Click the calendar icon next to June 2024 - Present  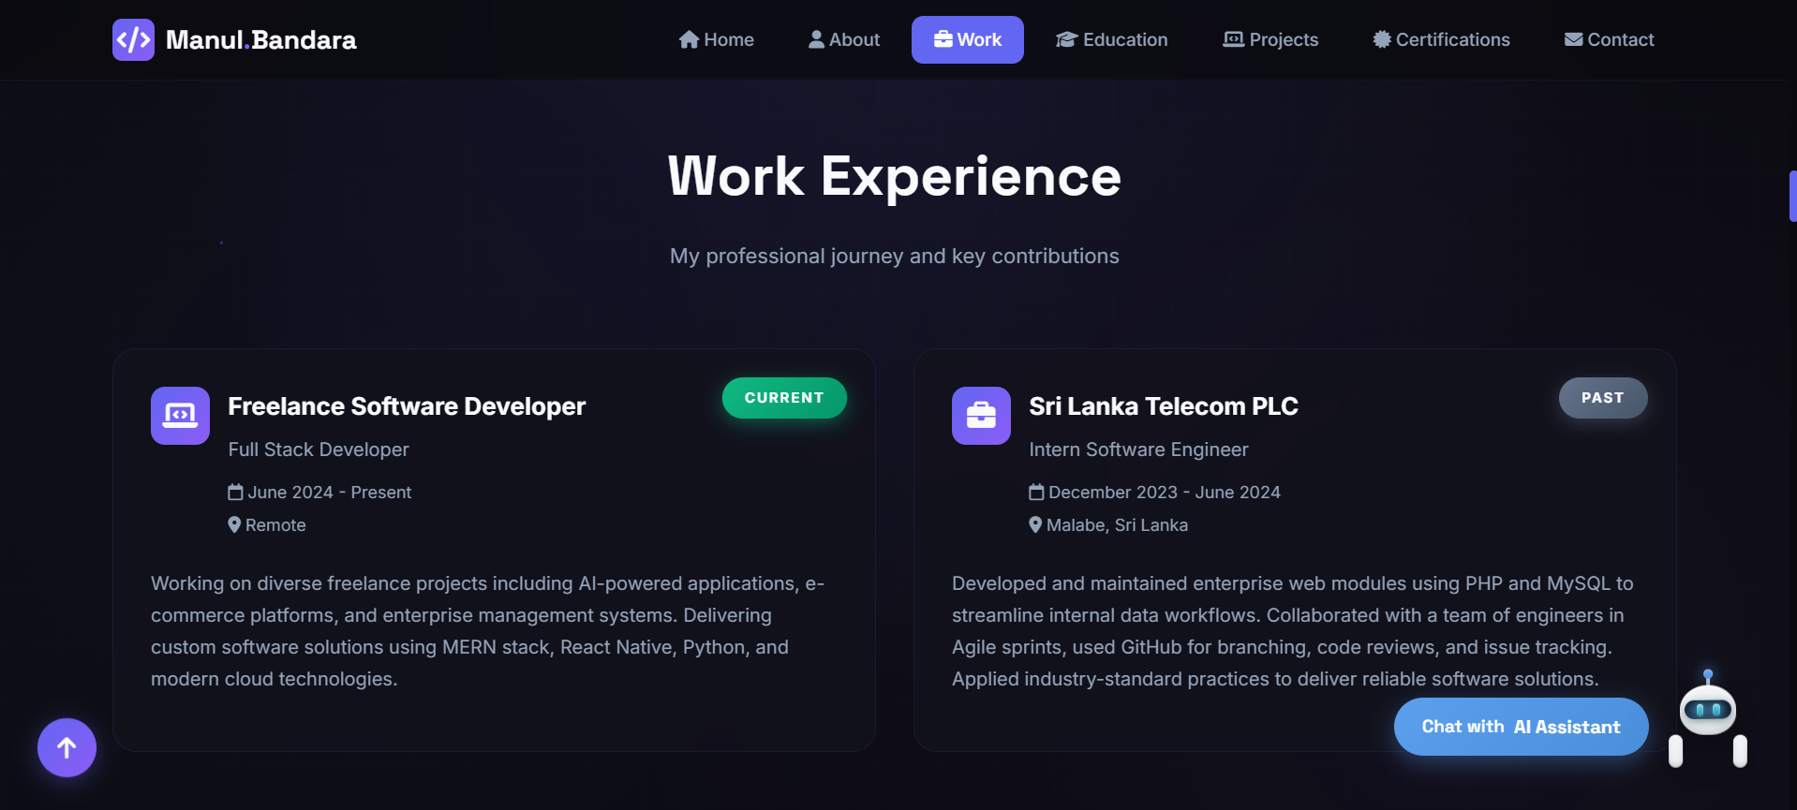[x=235, y=492]
